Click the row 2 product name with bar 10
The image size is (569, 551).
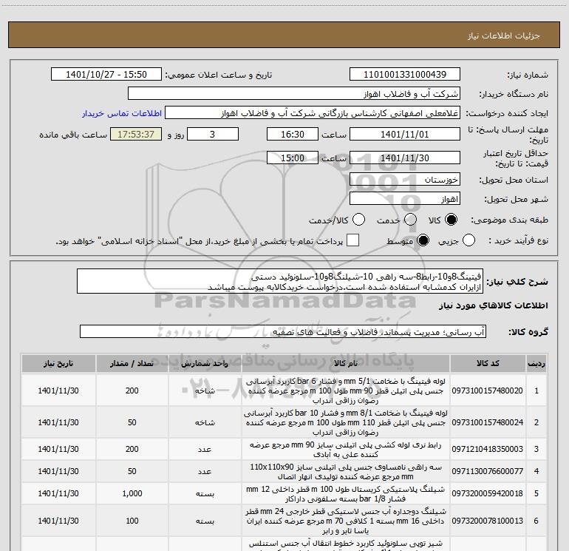(x=346, y=423)
